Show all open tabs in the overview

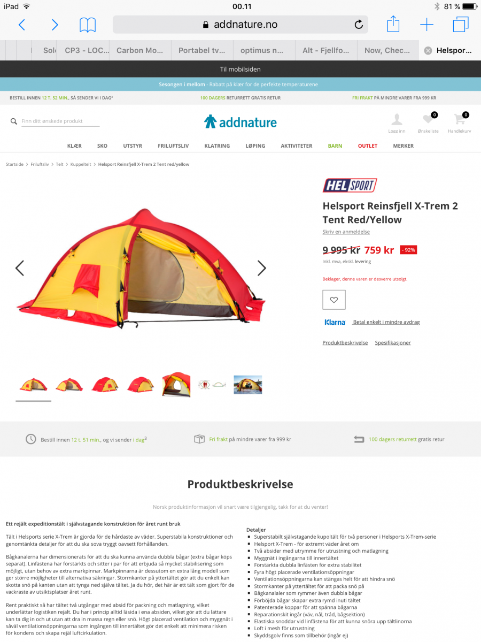click(x=460, y=24)
